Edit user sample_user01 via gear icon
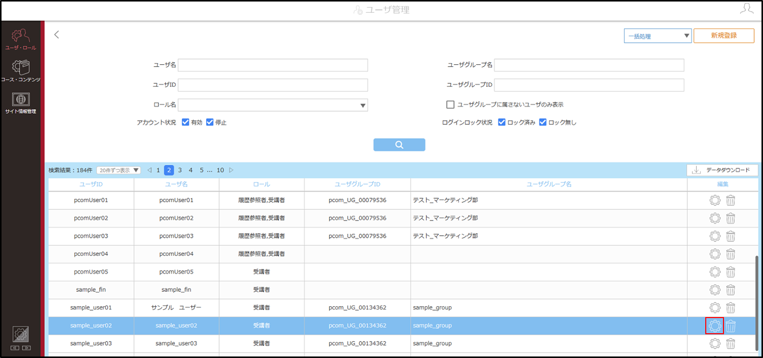This screenshot has height=358, width=763. (x=714, y=307)
